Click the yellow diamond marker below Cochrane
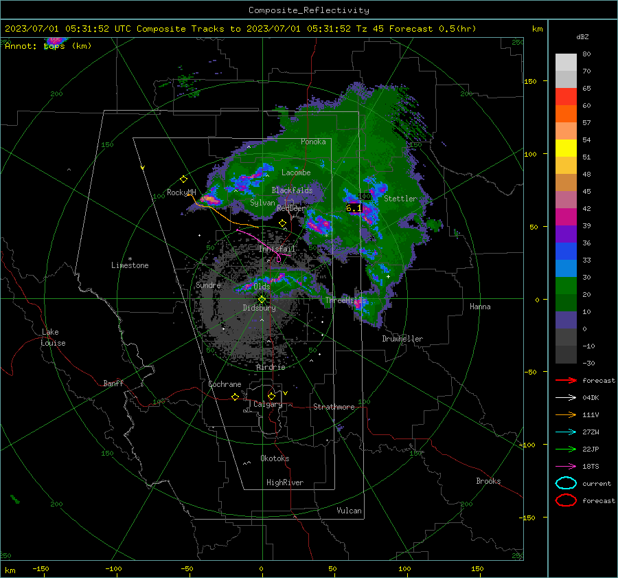618x578 pixels. [236, 397]
